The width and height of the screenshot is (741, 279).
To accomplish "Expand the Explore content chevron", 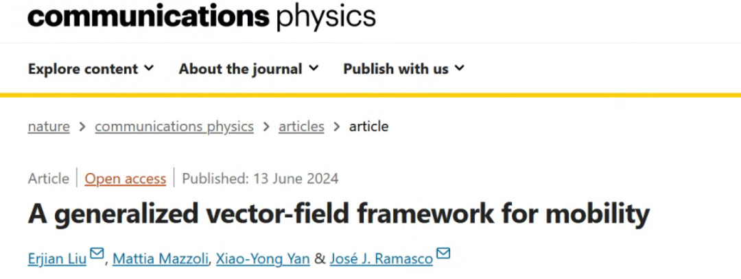I will [149, 68].
